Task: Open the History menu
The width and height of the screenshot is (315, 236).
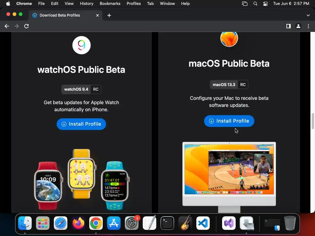Action: point(86,4)
